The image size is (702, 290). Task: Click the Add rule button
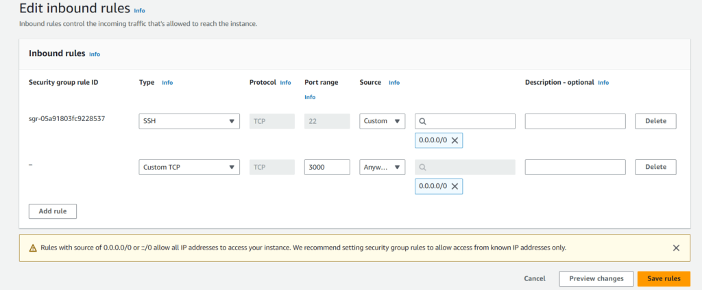click(x=53, y=211)
